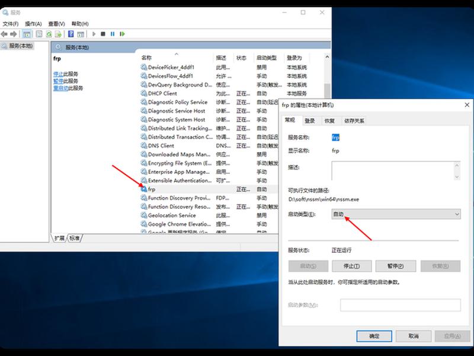Switch to the 恢复 tab in frp properties

coord(329,121)
